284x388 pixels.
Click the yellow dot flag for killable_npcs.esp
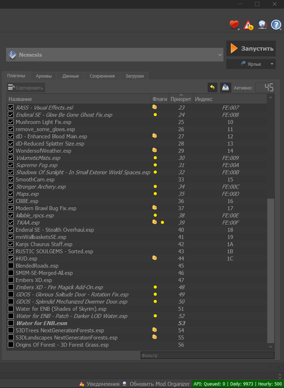155,215
